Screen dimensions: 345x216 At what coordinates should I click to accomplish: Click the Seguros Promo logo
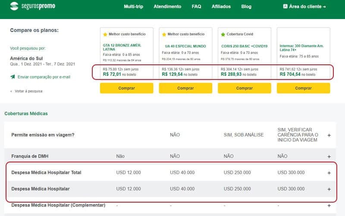coord(33,6)
